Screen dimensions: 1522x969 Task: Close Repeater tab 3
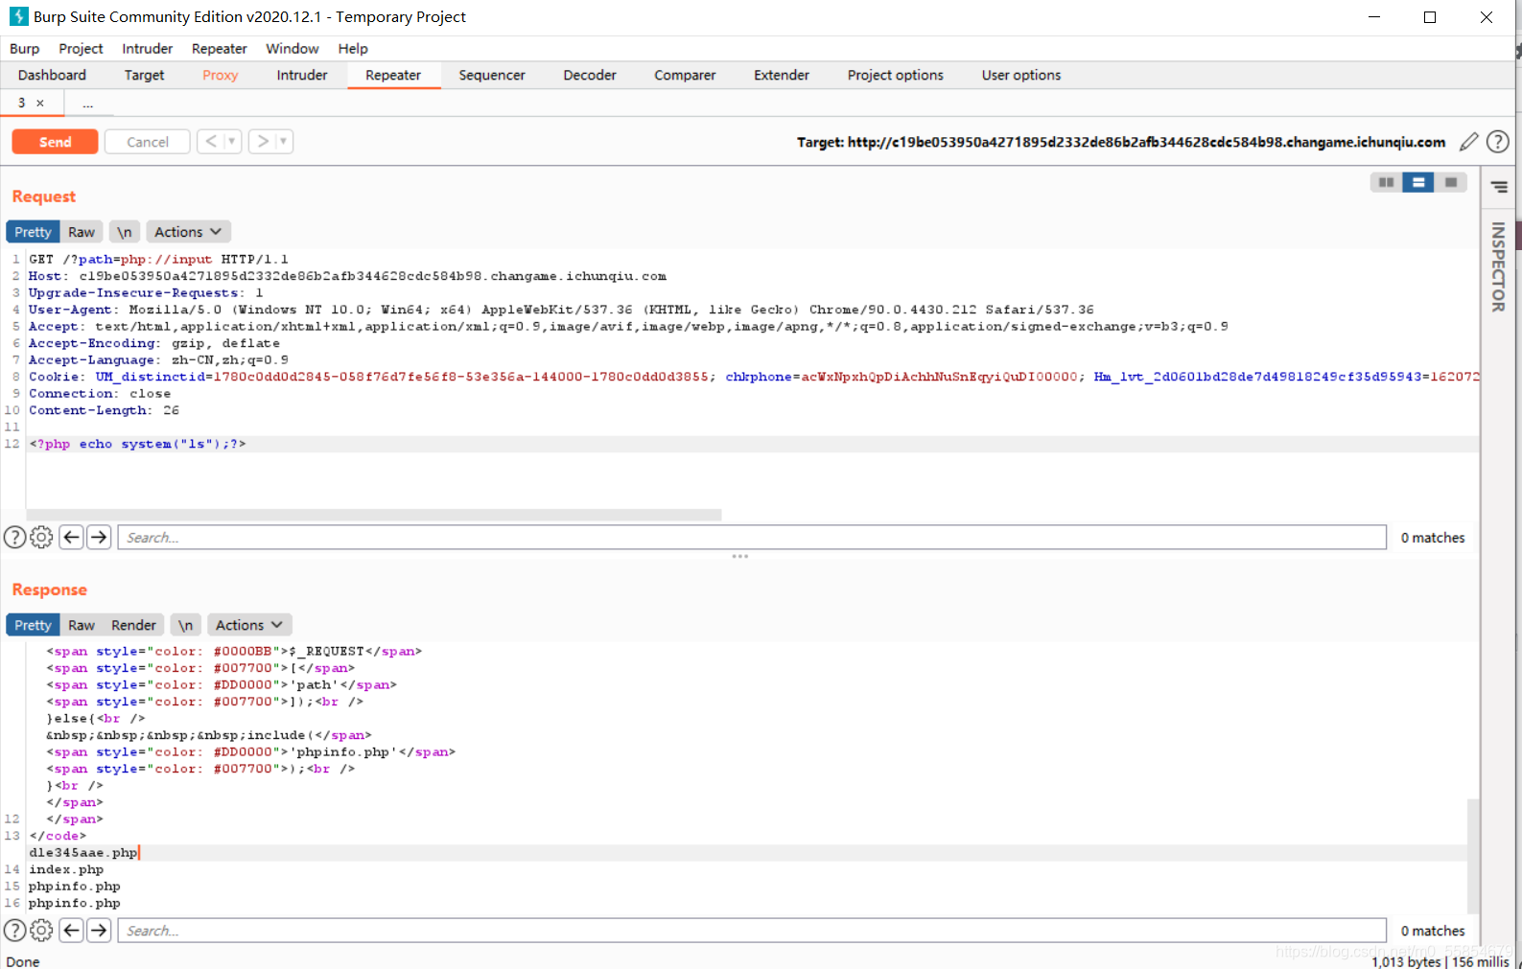pyautogui.click(x=40, y=103)
